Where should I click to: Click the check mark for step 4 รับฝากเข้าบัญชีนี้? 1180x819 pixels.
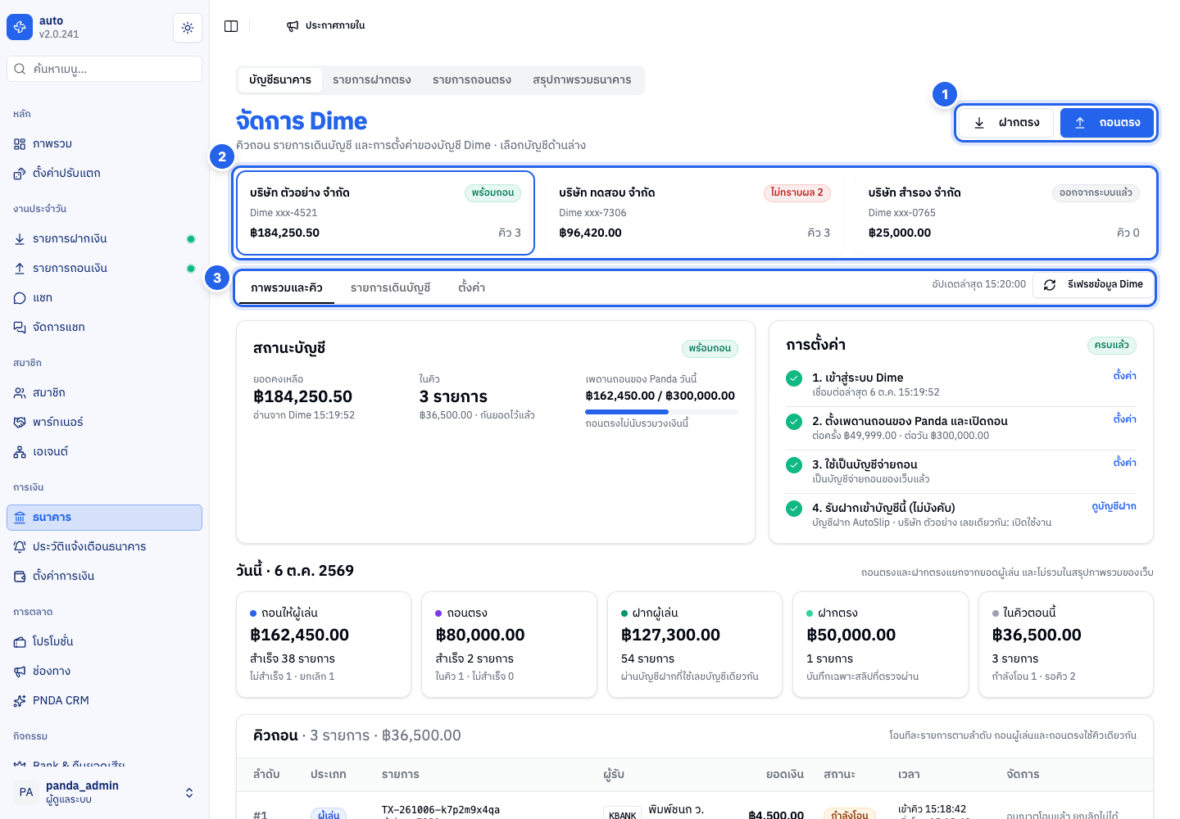point(794,509)
